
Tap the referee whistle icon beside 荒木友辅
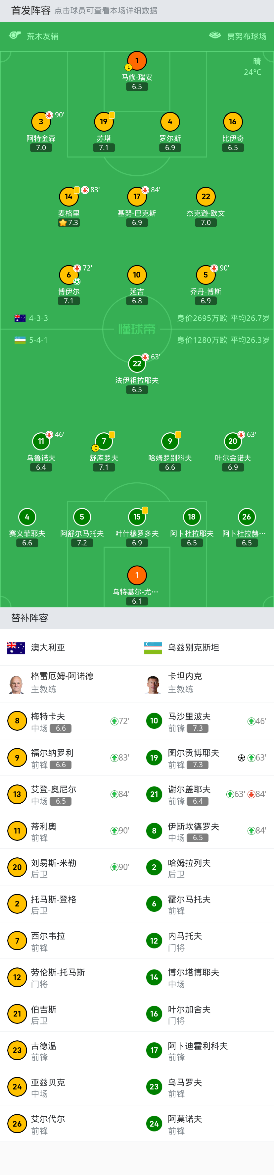pyautogui.click(x=15, y=35)
